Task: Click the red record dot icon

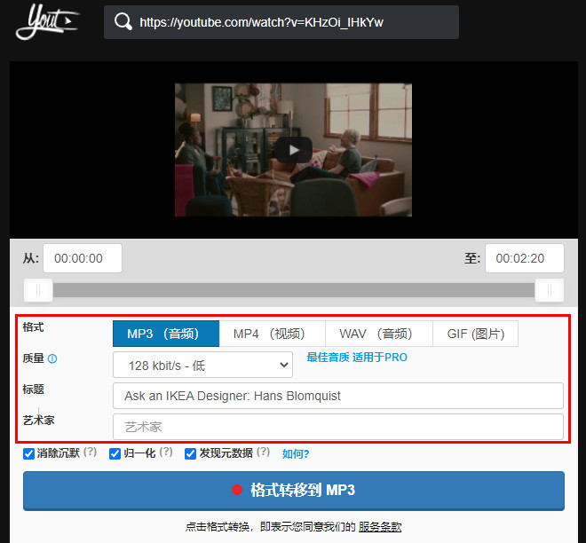Action: [x=237, y=490]
